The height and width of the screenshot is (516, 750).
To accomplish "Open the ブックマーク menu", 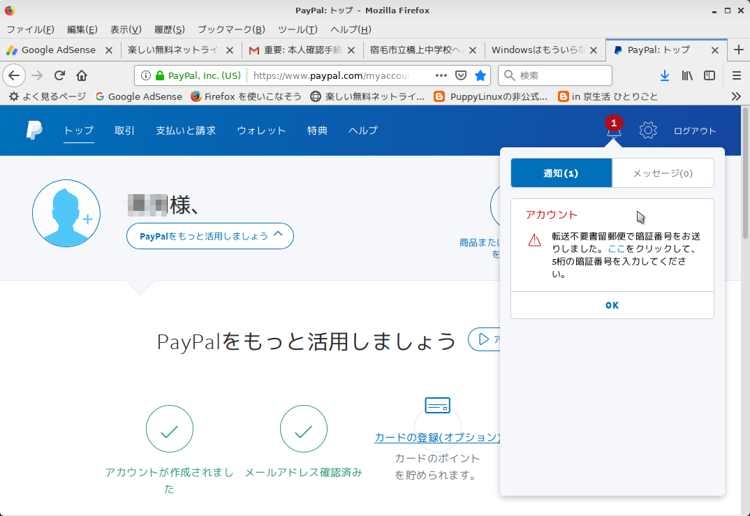I will pos(230,29).
